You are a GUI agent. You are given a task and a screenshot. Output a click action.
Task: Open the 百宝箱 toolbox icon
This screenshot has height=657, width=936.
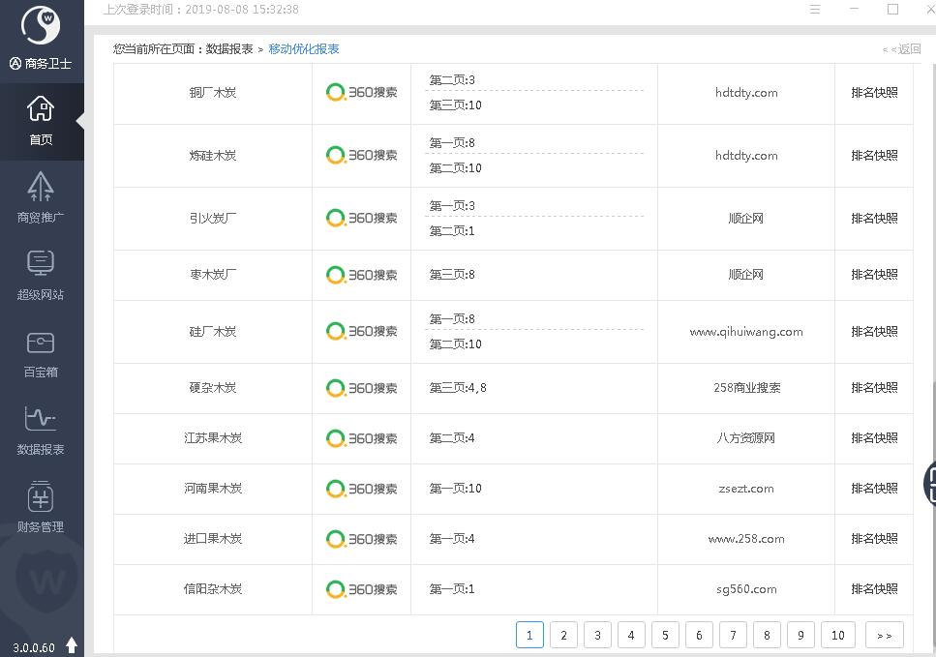41,343
